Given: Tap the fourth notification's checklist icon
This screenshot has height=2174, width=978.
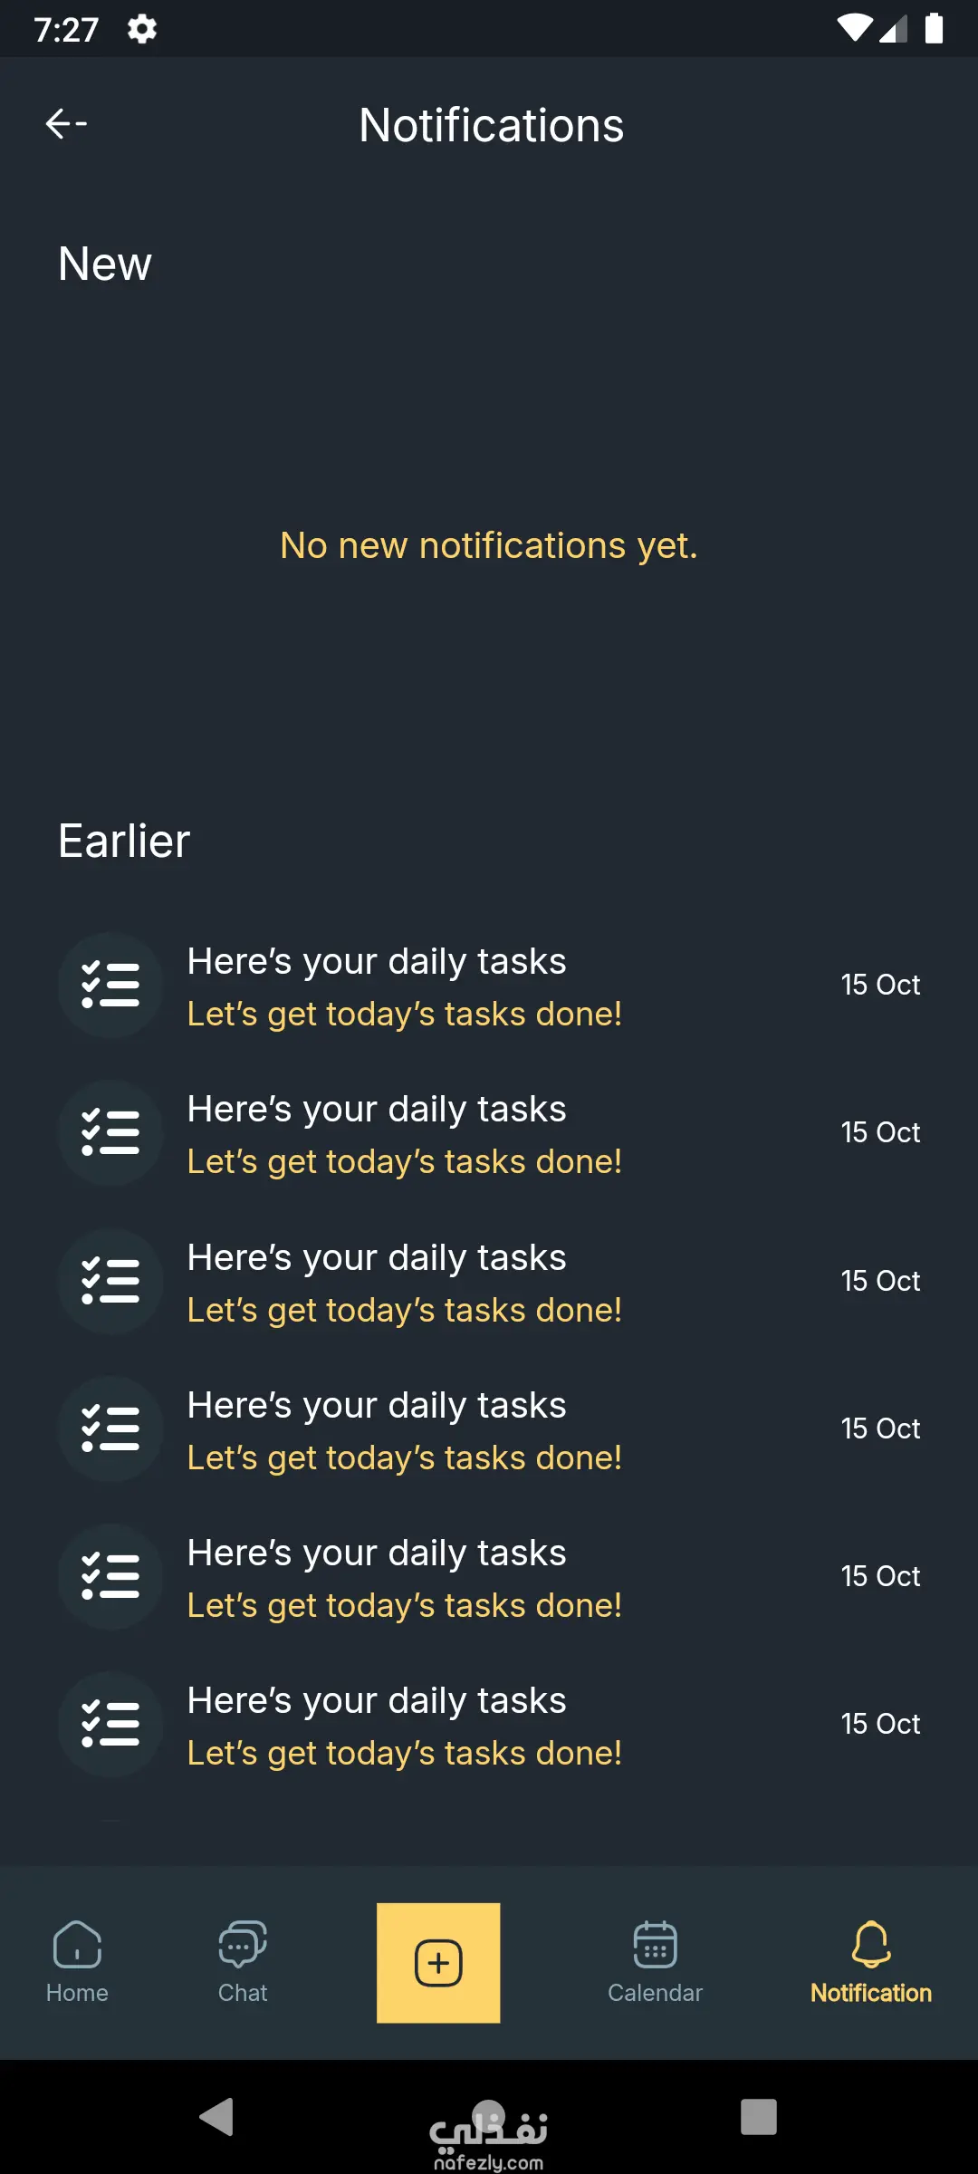Looking at the screenshot, I should pos(110,1429).
